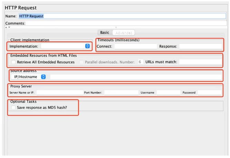The width and height of the screenshot is (230, 158).
Task: Switch to the Advanced tab
Action: point(124,32)
